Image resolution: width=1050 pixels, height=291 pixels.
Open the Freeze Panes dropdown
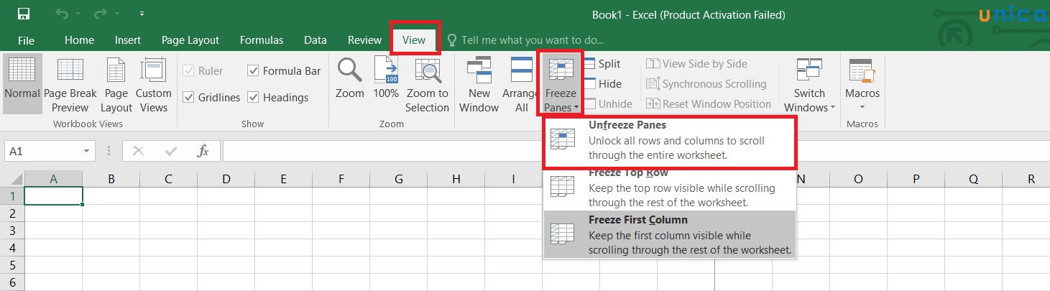pyautogui.click(x=560, y=85)
